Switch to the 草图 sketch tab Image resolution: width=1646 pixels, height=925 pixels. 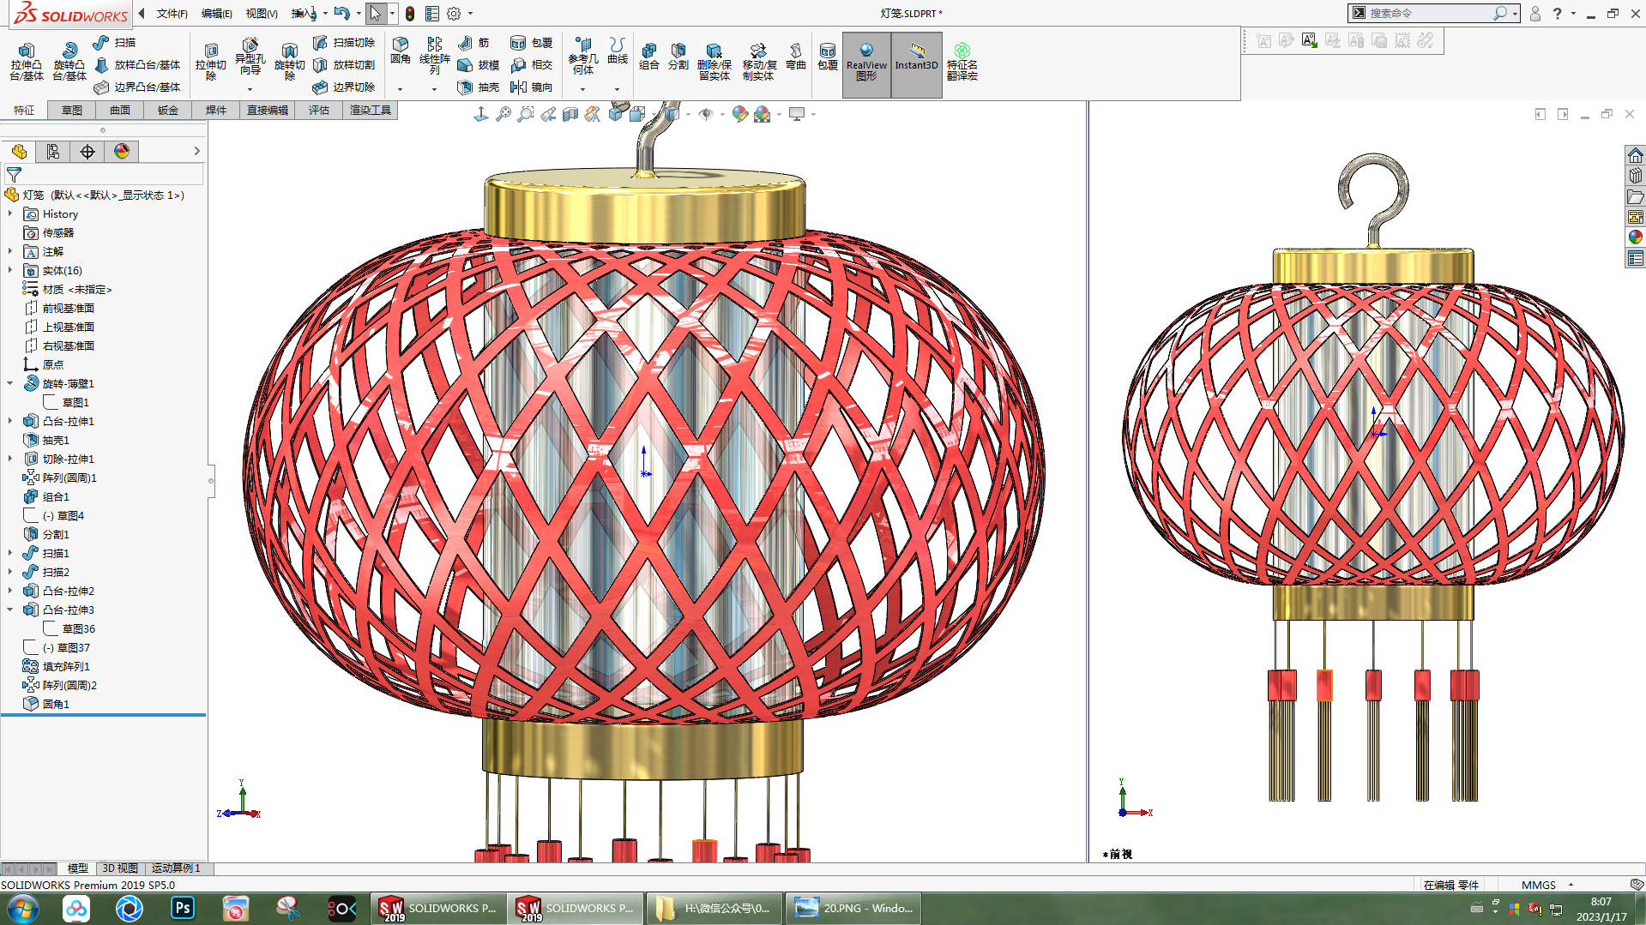coord(72,110)
